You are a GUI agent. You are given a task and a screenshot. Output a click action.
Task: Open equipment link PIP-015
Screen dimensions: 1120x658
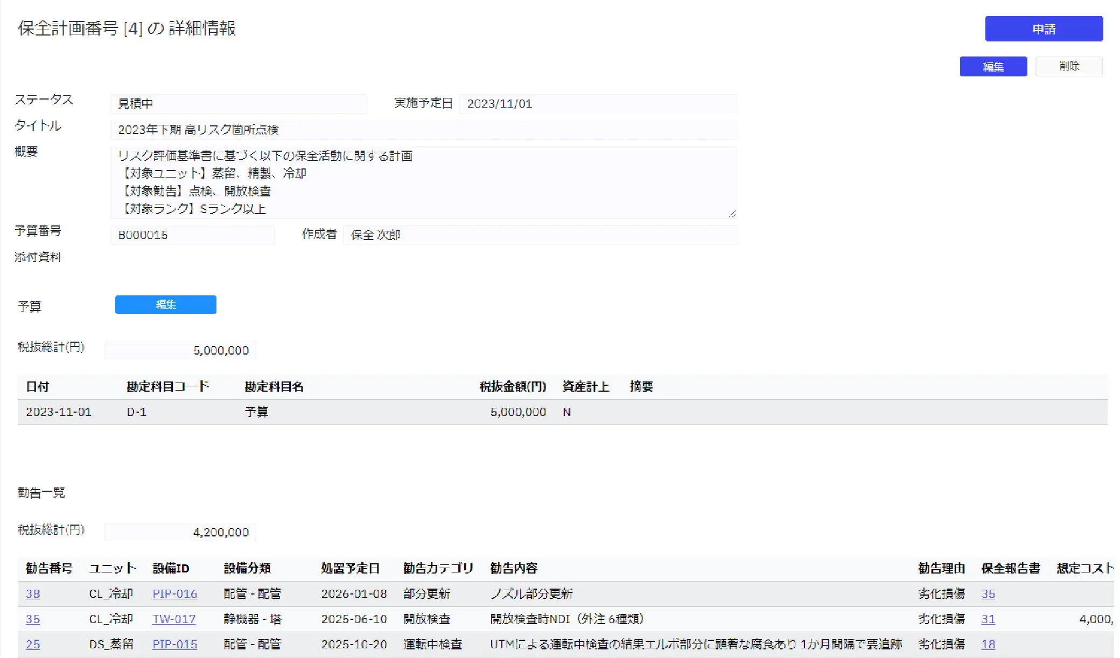point(174,645)
